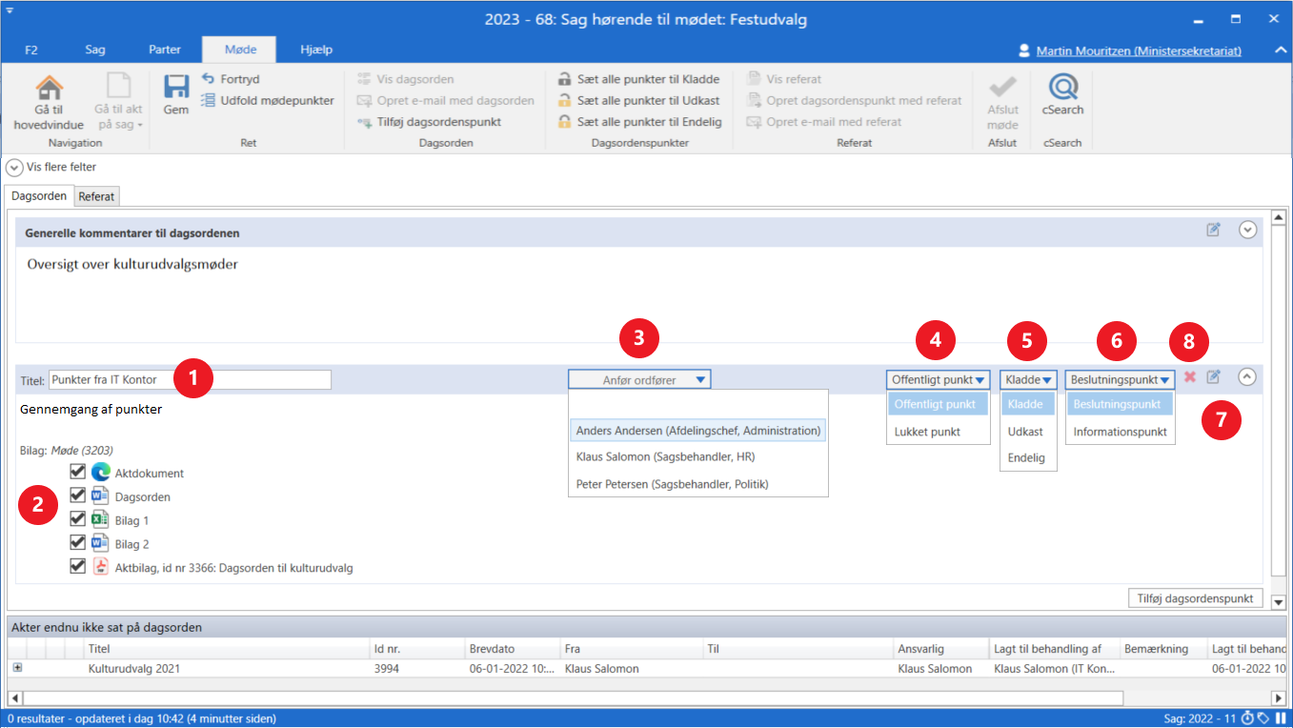This screenshot has width=1293, height=728.
Task: Switch to the Referat tab
Action: (x=97, y=196)
